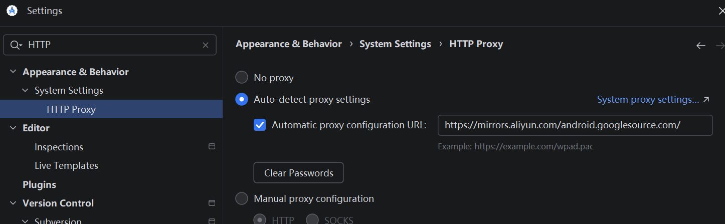Select Auto-detect proxy settings
The image size is (725, 224).
[x=242, y=99]
